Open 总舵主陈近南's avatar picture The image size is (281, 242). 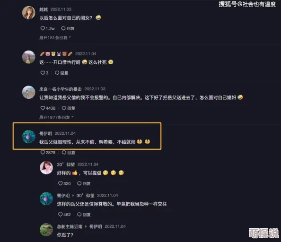tap(46, 230)
